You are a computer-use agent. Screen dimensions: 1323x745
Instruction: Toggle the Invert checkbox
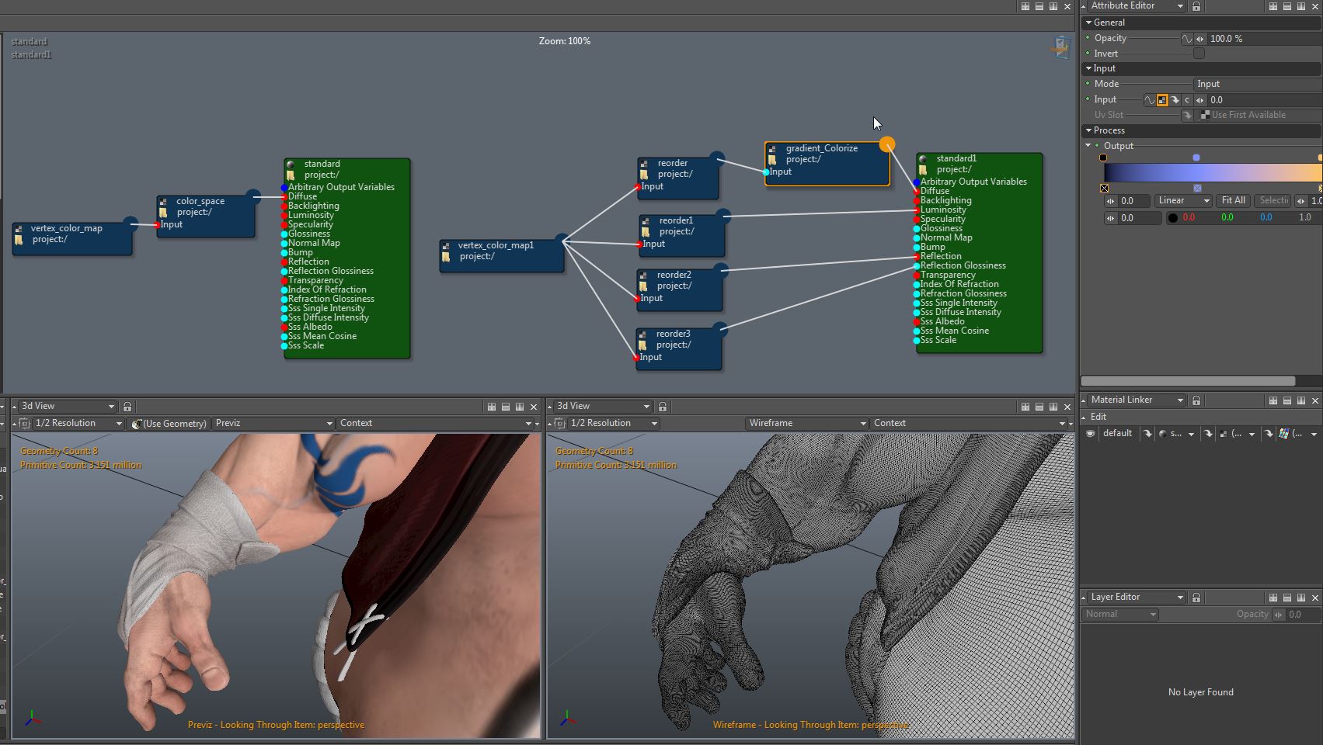click(1199, 54)
